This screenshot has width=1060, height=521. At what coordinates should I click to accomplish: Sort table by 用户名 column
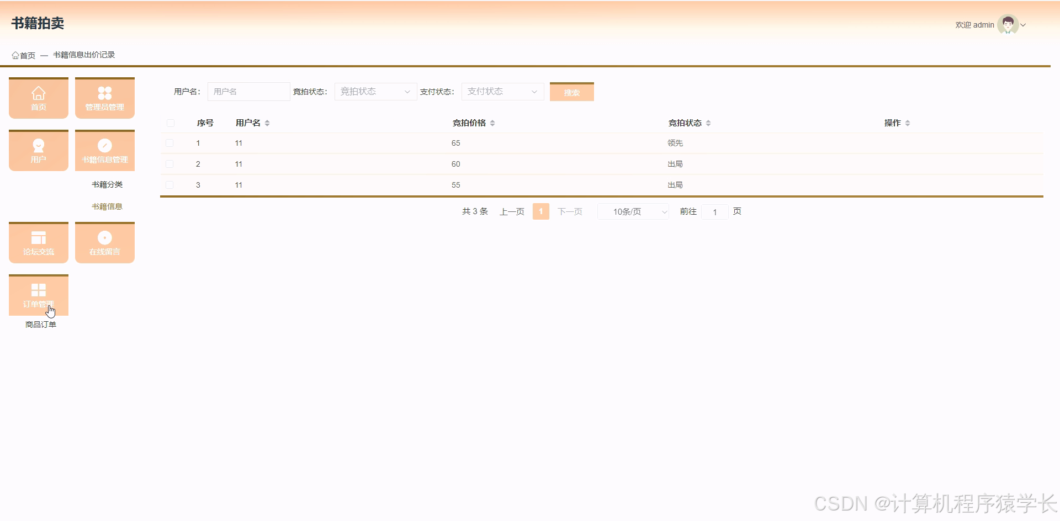267,123
